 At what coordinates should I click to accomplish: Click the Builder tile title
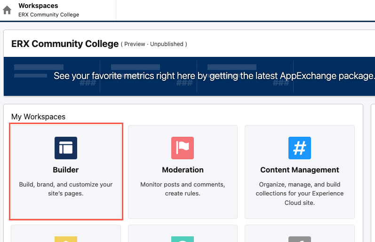point(66,170)
